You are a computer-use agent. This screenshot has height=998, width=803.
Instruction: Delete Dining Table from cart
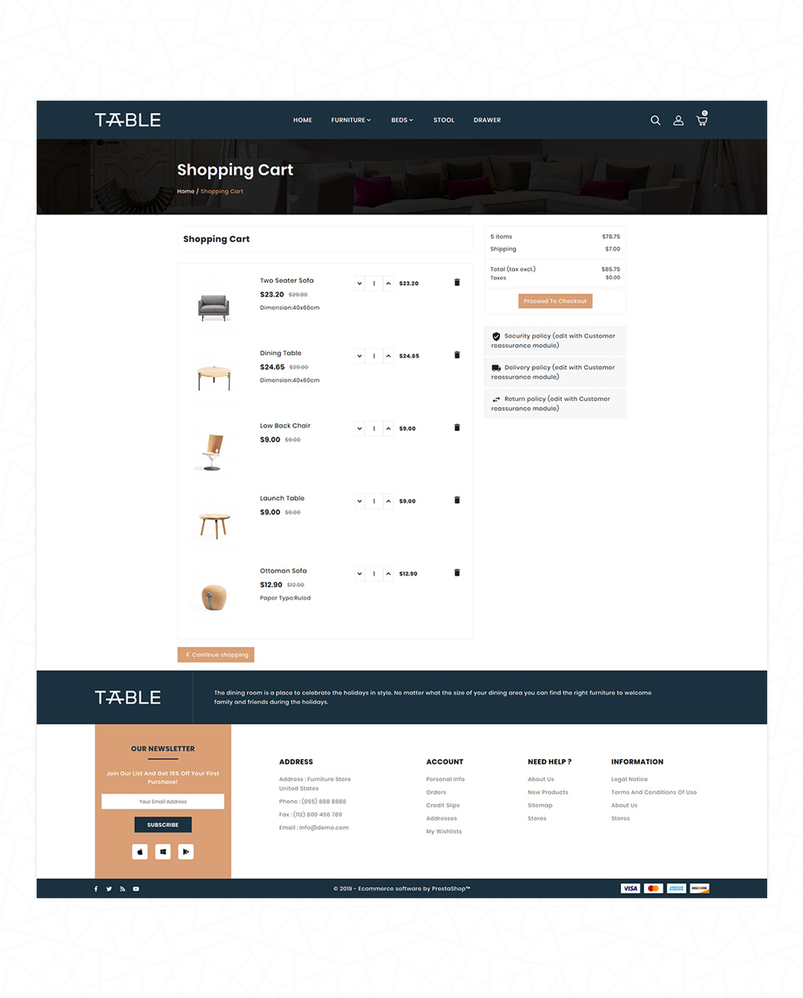457,355
